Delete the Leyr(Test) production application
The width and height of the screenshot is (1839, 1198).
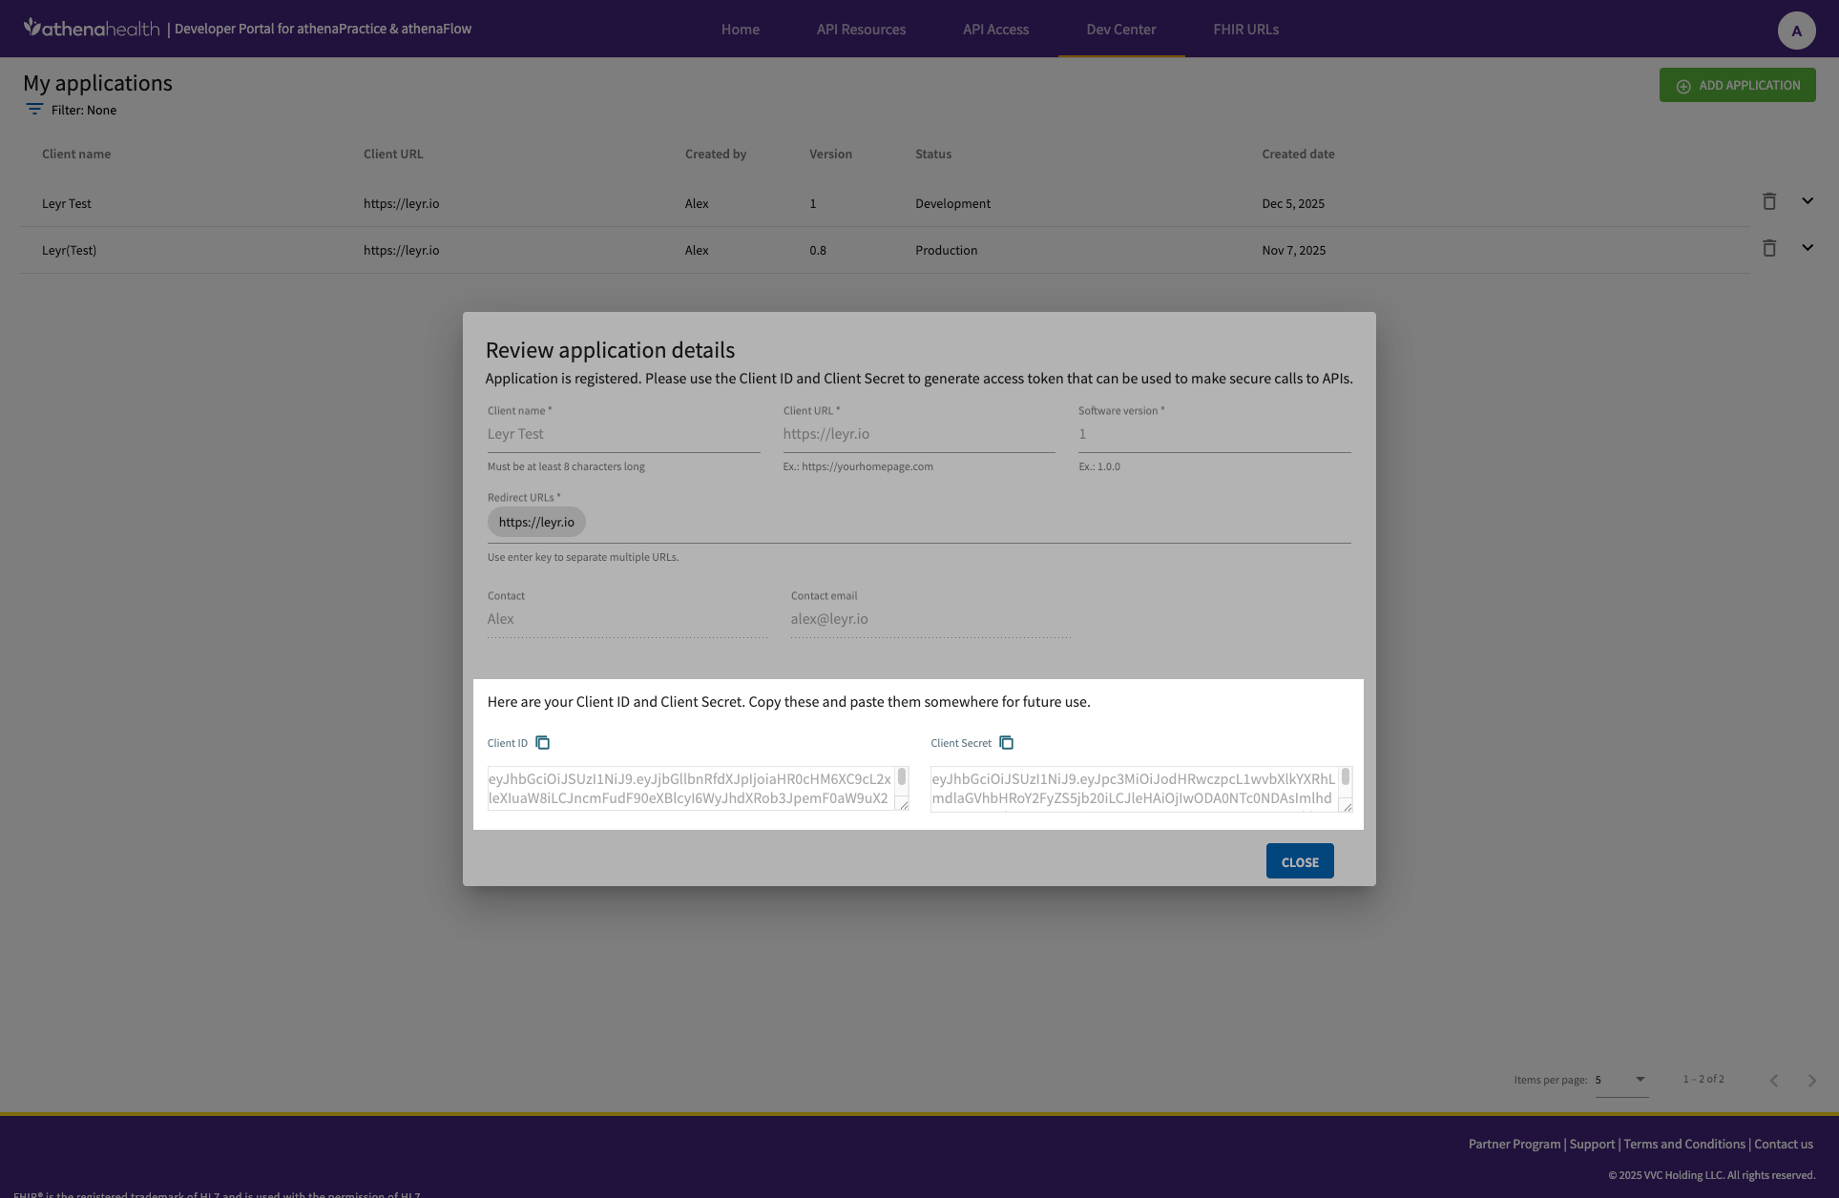point(1768,248)
